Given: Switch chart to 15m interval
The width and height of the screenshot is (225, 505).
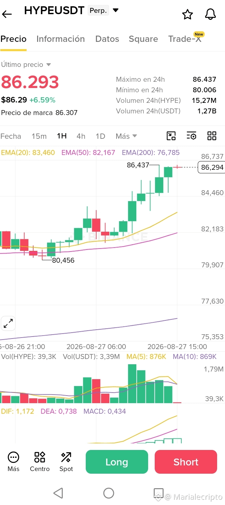Looking at the screenshot, I should coord(39,136).
